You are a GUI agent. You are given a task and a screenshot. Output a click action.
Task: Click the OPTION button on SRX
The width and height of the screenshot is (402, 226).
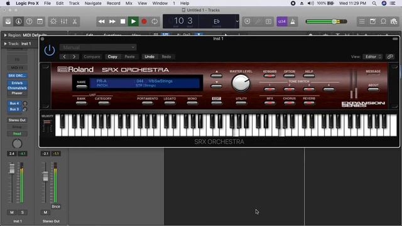tap(289, 76)
